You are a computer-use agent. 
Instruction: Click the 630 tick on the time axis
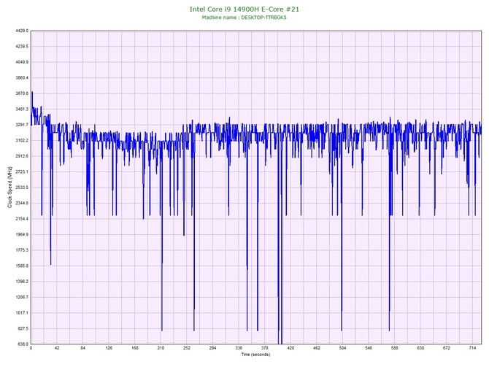(420, 348)
